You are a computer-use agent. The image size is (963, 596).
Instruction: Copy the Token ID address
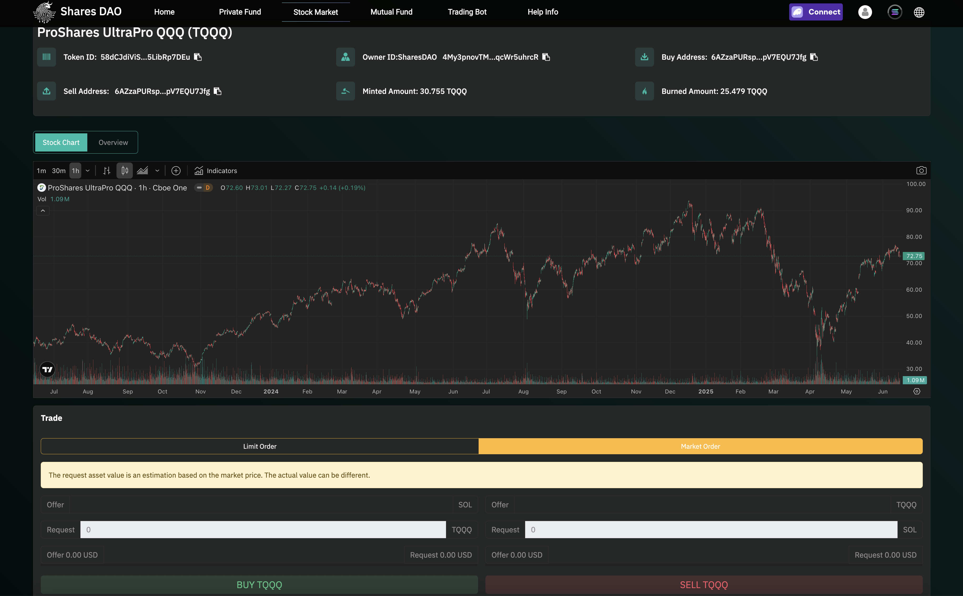[x=198, y=57]
